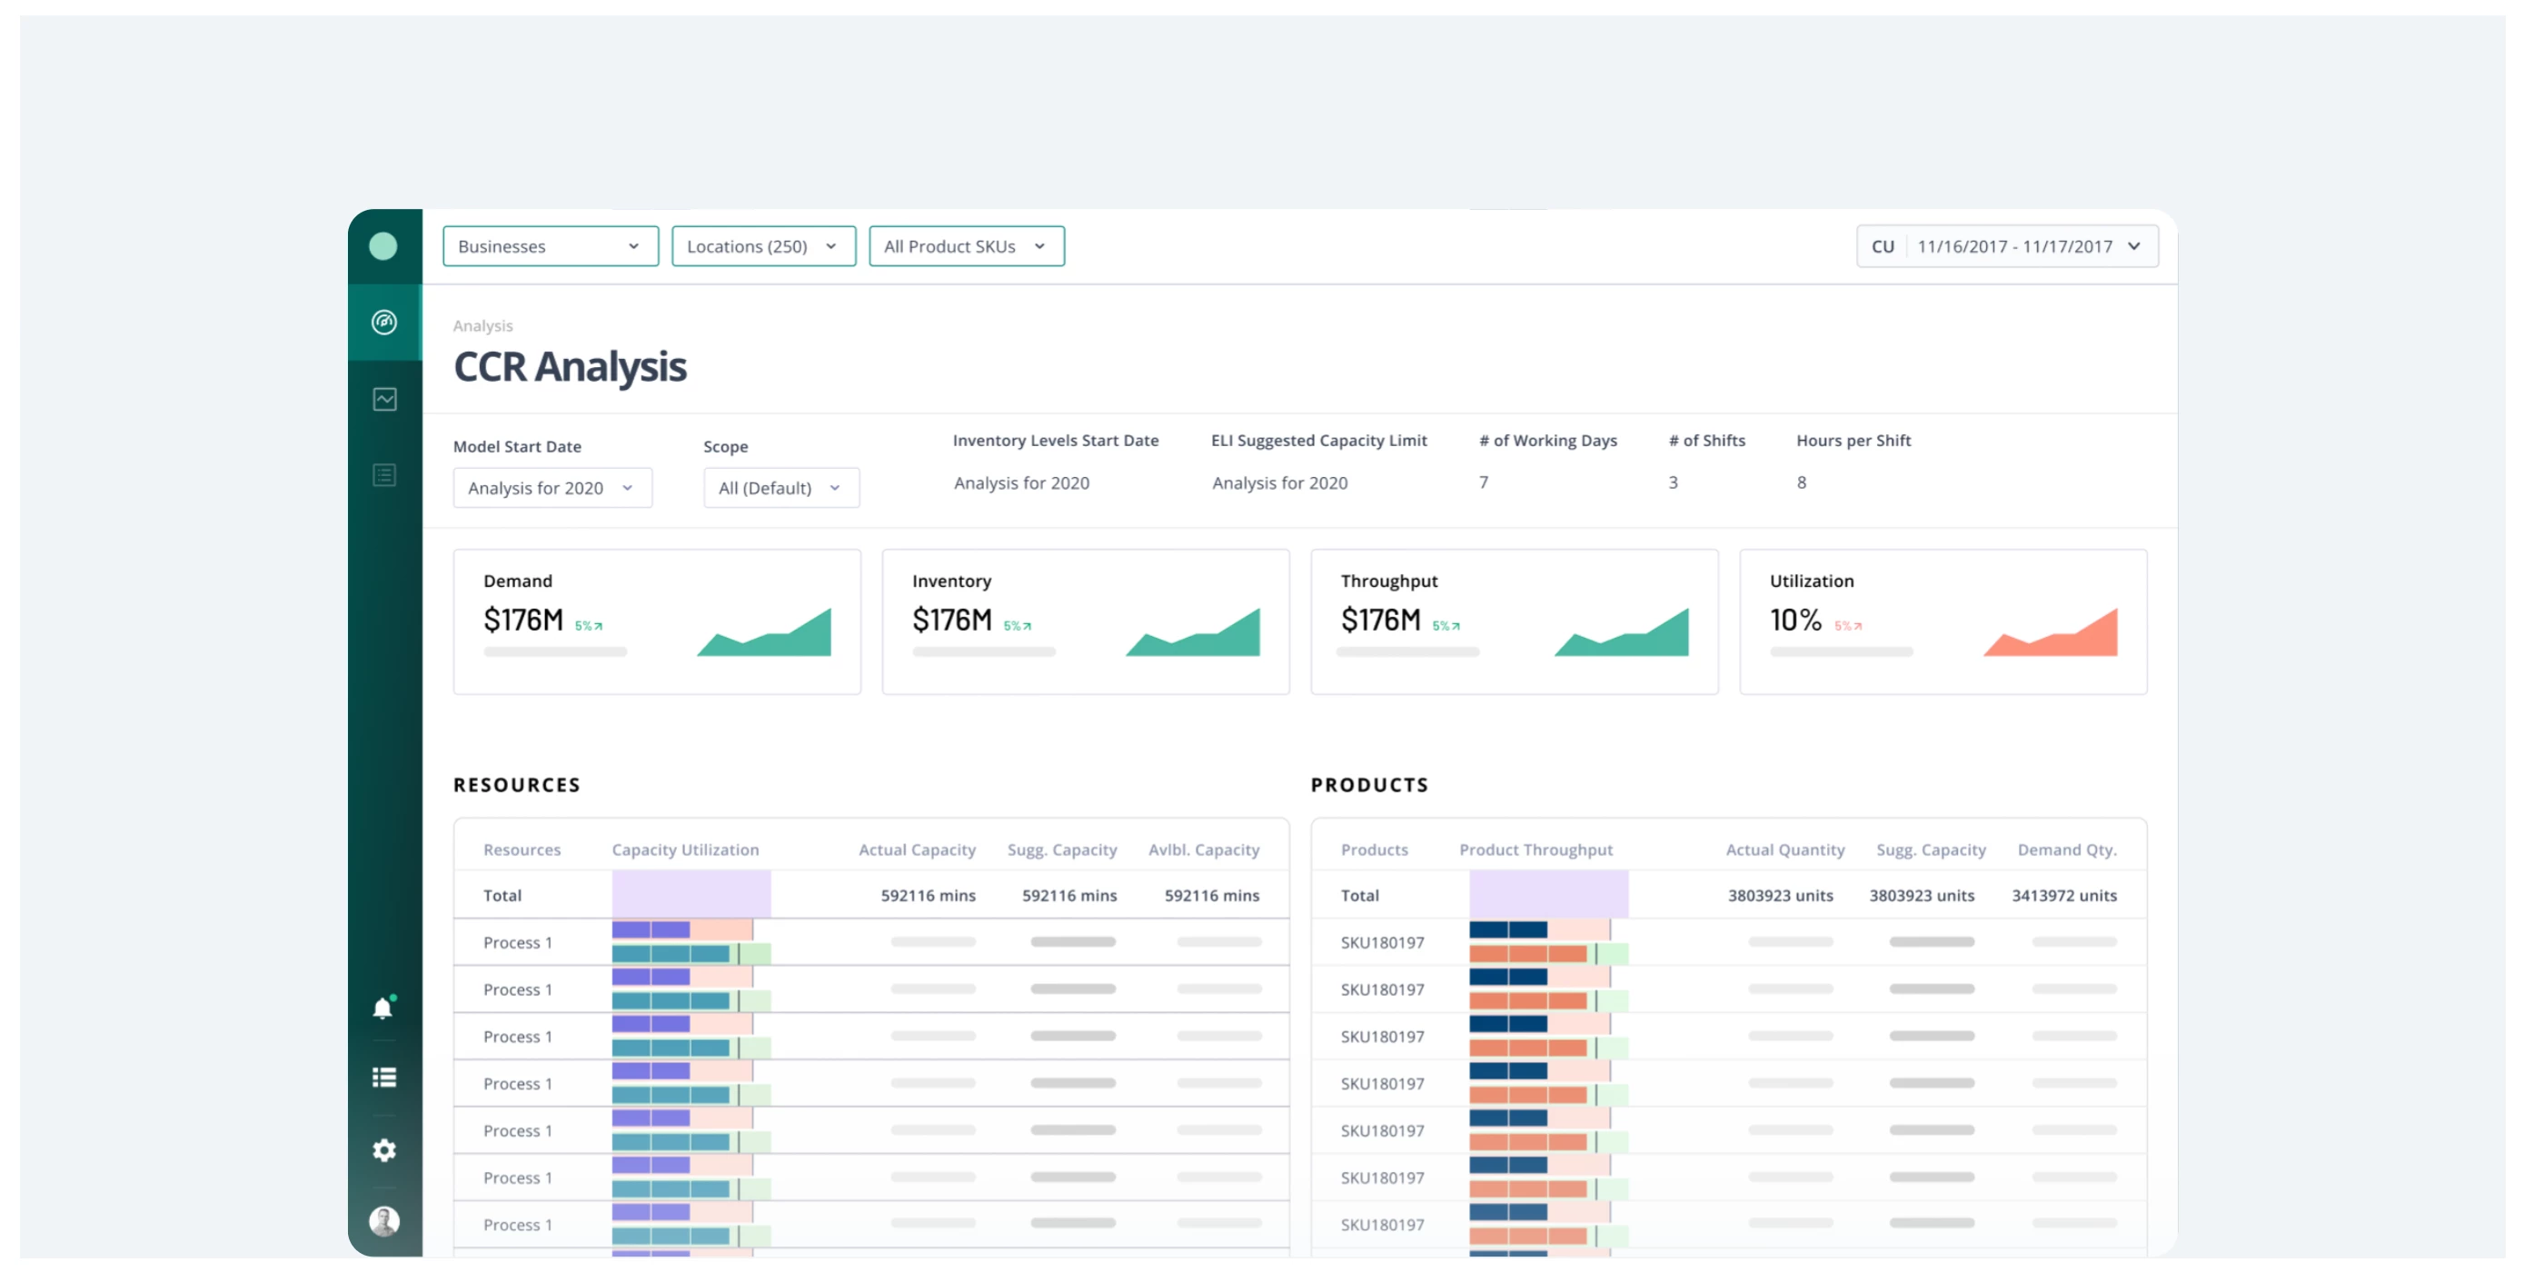The width and height of the screenshot is (2524, 1272).
Task: Select the Utilization 10% card
Action: (1942, 621)
